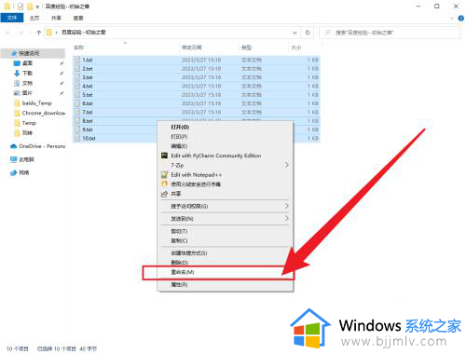Go up one folder level with the up arrow

(39, 33)
